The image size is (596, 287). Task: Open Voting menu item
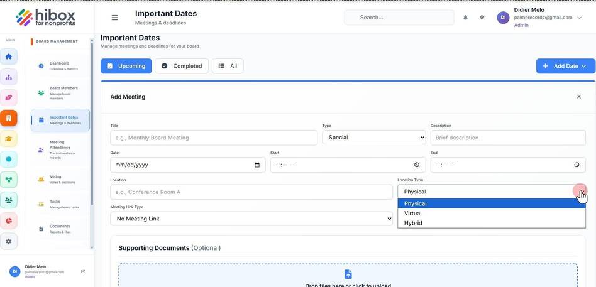pos(60,179)
